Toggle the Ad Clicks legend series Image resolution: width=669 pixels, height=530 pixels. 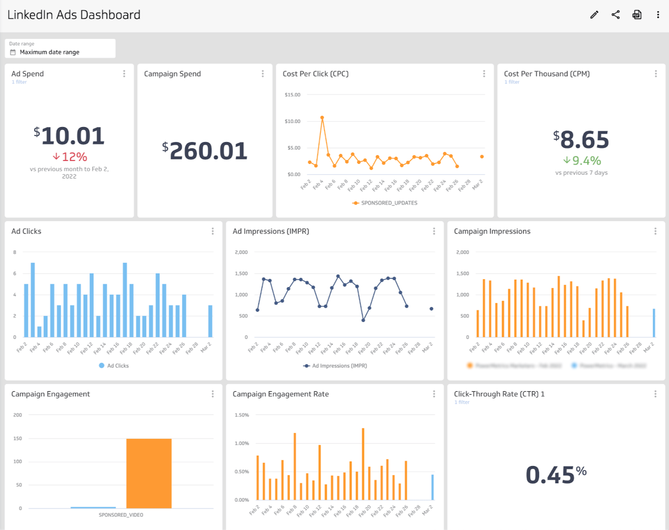point(114,366)
